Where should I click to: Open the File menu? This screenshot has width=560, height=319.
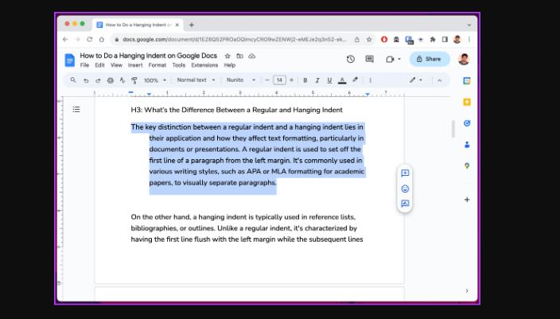click(84, 65)
